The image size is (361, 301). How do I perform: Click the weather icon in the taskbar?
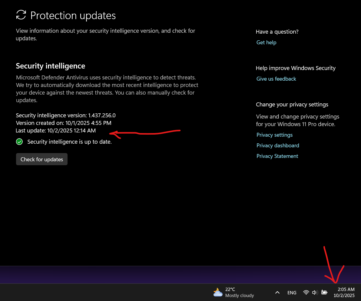[x=218, y=292]
